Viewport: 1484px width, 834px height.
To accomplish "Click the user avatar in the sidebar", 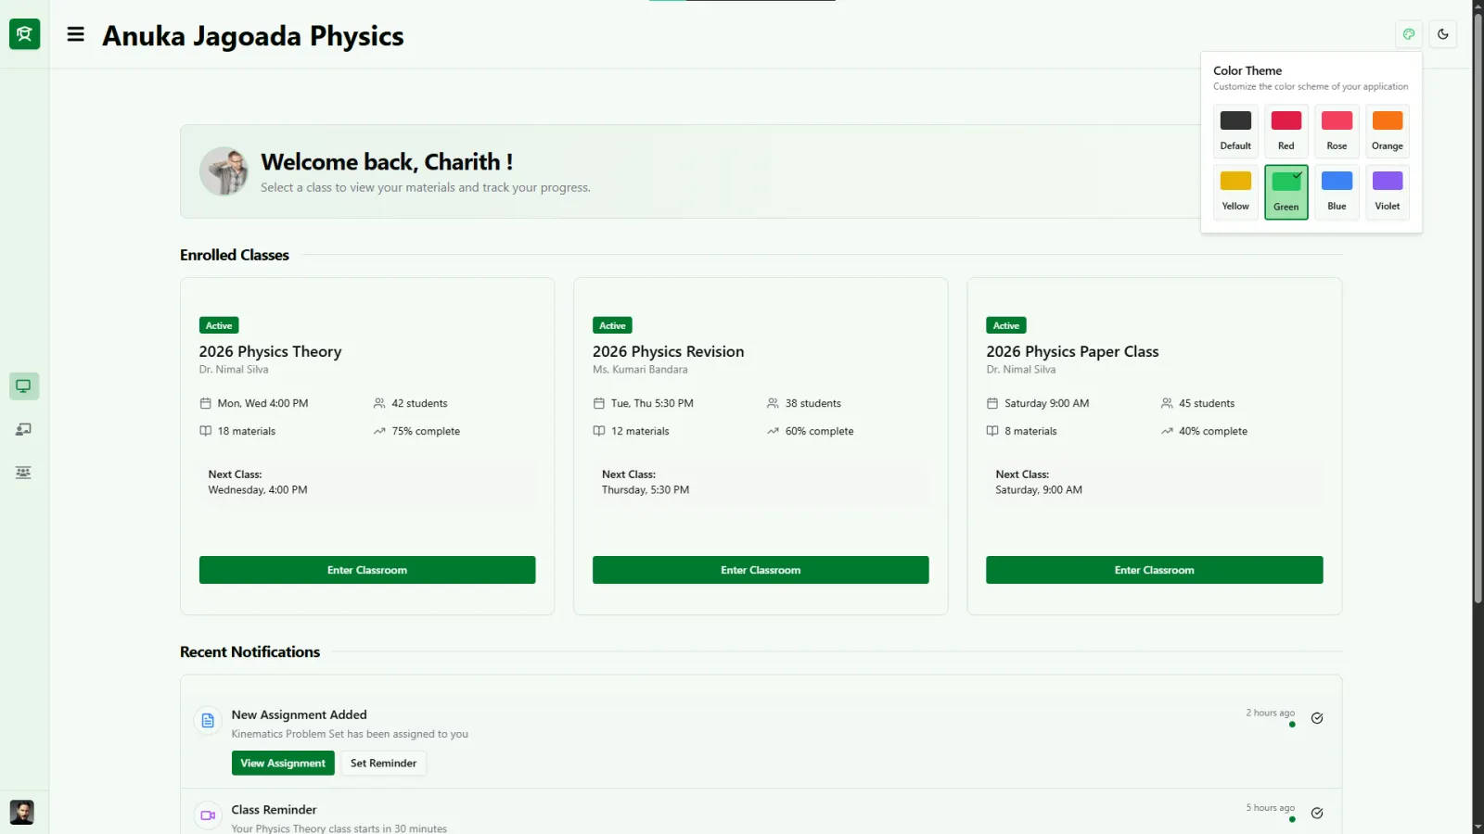I will point(22,813).
